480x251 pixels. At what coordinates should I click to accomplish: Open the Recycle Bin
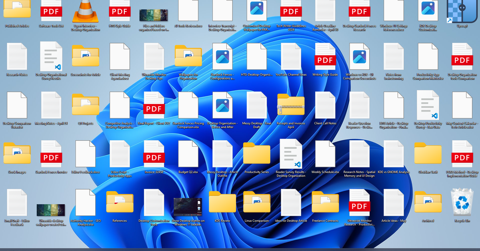[x=462, y=202]
